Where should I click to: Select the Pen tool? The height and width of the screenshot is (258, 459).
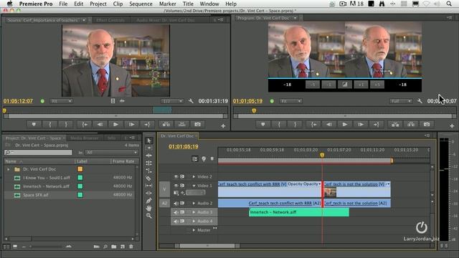point(148,201)
